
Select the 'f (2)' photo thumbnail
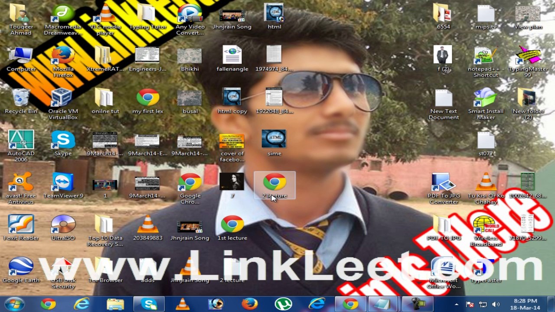click(x=443, y=59)
